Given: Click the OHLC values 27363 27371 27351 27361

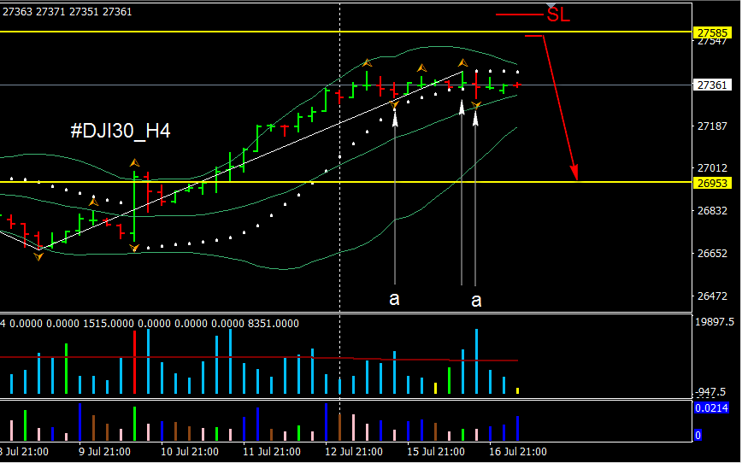Looking at the screenshot, I should click(68, 12).
